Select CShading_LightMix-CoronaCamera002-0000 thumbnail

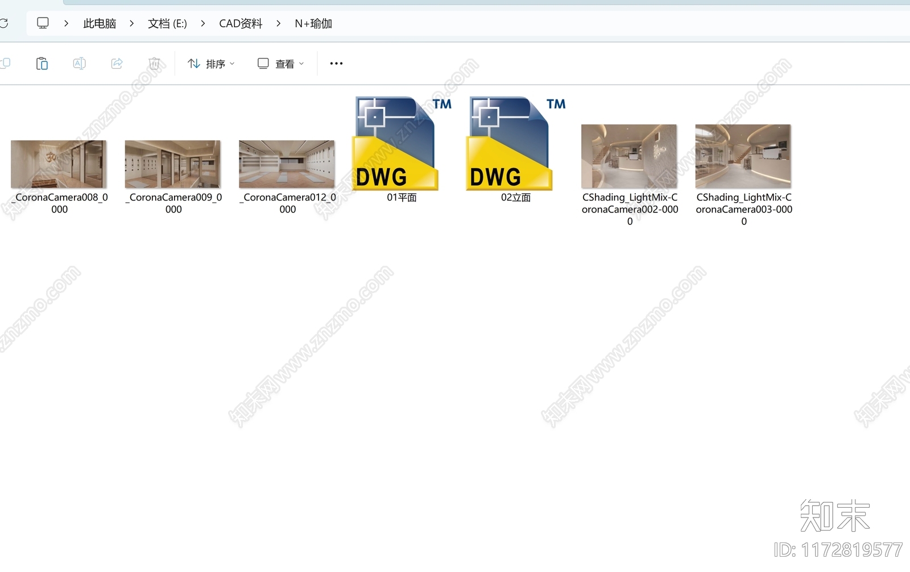[x=630, y=156]
